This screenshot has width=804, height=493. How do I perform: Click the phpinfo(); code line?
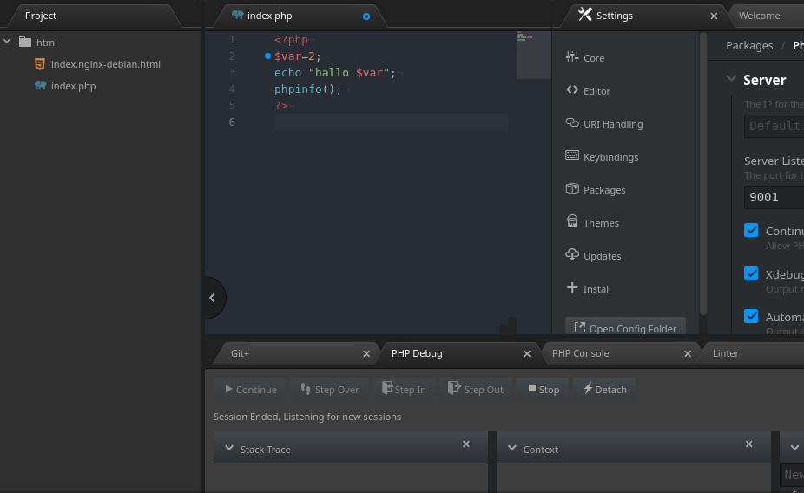click(307, 89)
